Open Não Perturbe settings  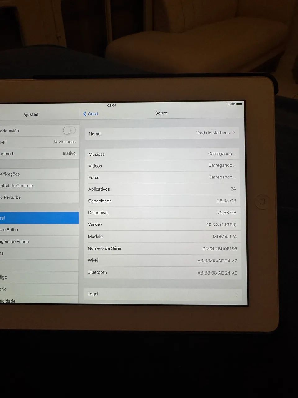[39, 197]
